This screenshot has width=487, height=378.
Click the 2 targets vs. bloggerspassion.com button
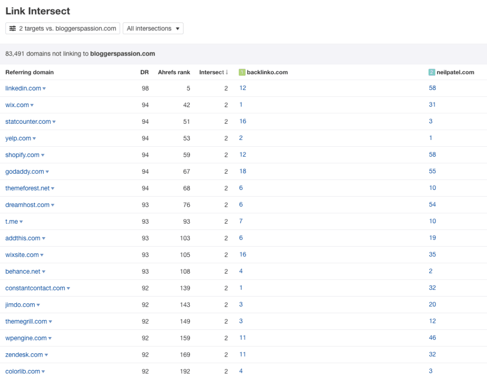pyautogui.click(x=63, y=29)
